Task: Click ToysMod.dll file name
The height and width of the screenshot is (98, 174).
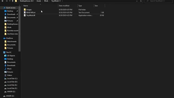Action: click(31, 15)
